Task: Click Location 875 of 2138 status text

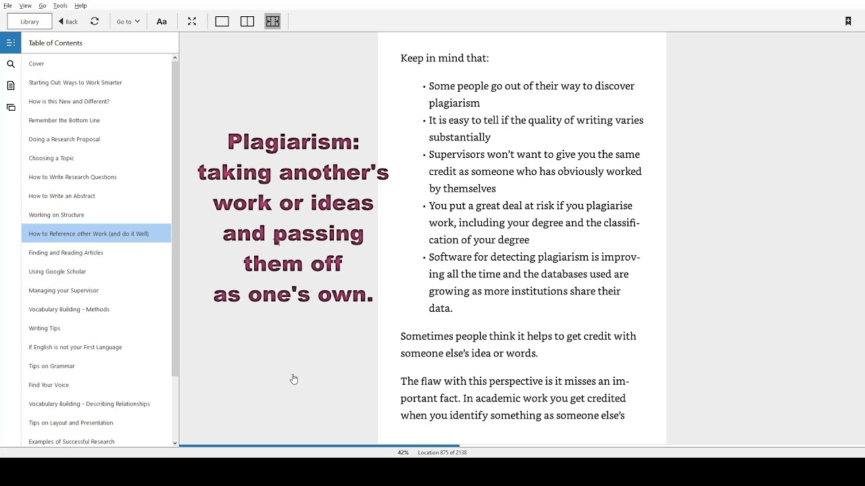Action: 442,452
